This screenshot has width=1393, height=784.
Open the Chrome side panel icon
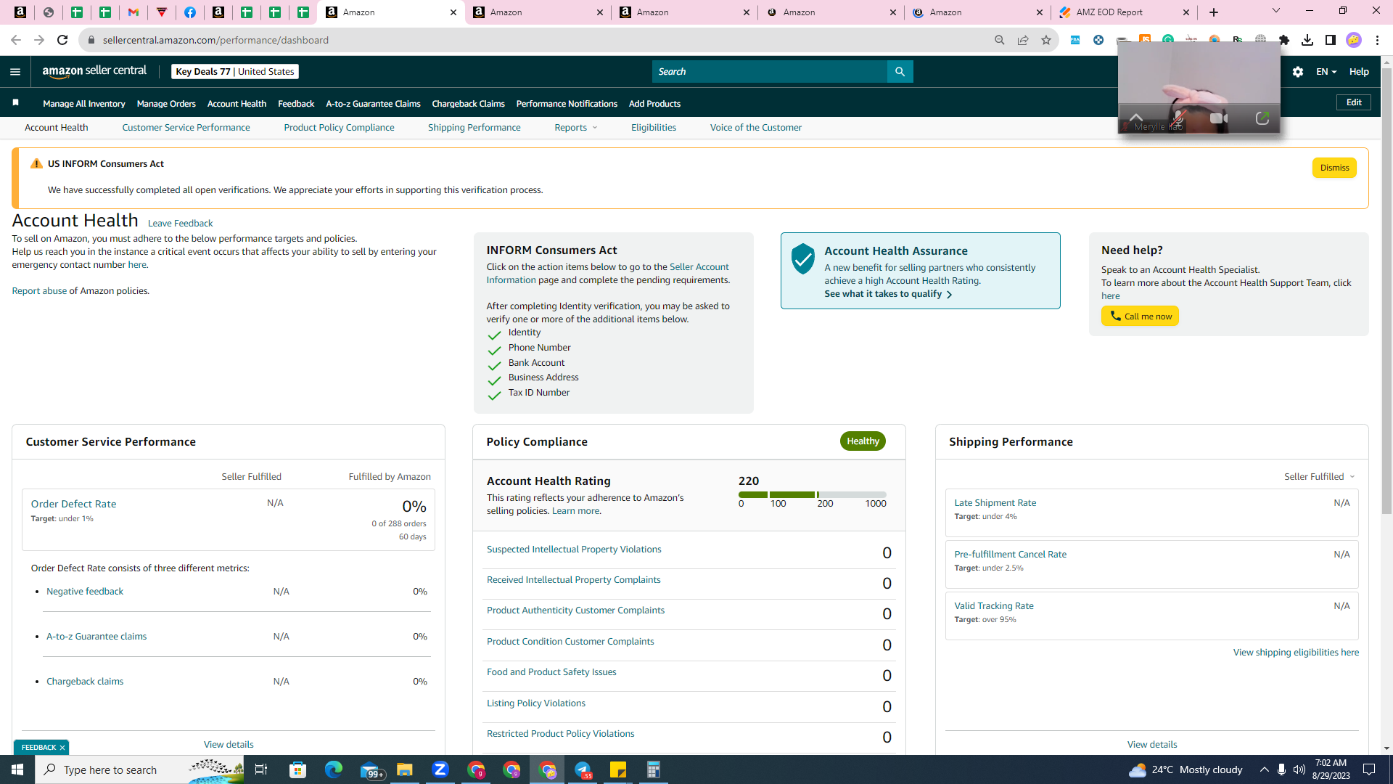click(1331, 40)
